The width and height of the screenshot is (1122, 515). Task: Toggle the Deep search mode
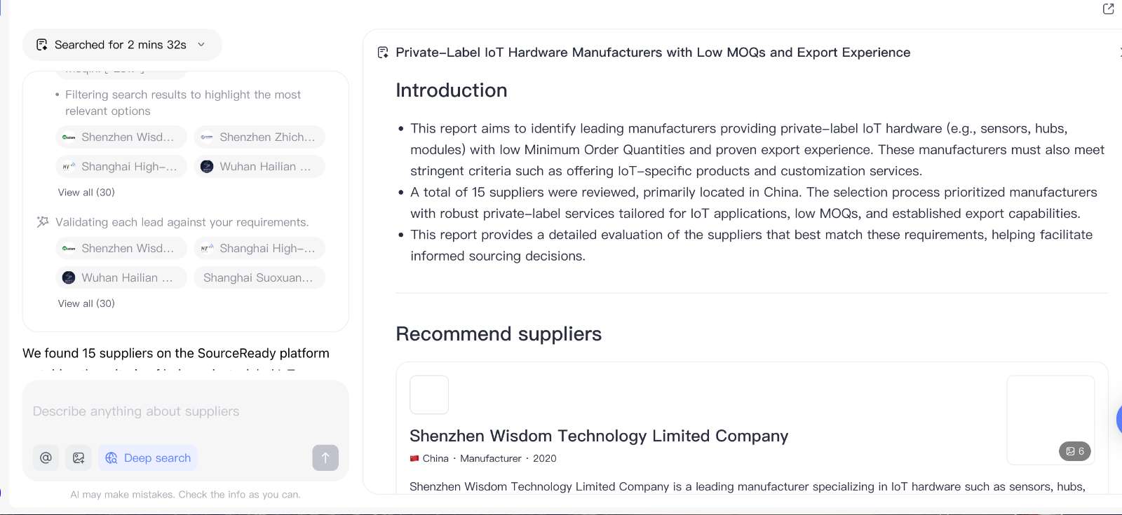pos(148,458)
